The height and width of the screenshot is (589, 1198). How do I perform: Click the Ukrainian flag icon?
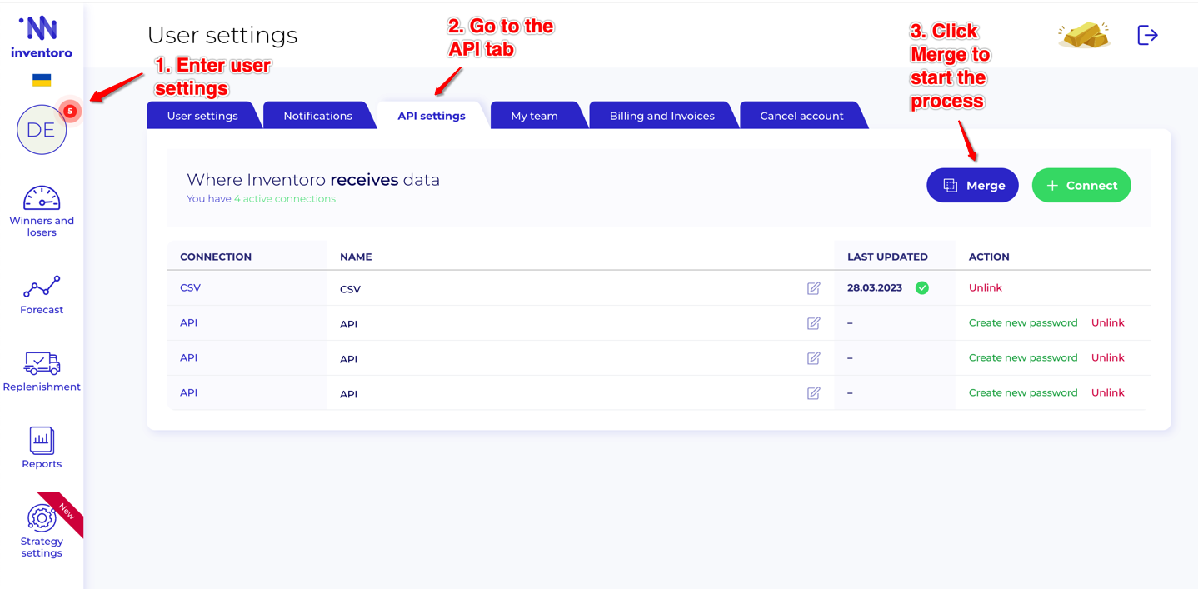(x=42, y=81)
